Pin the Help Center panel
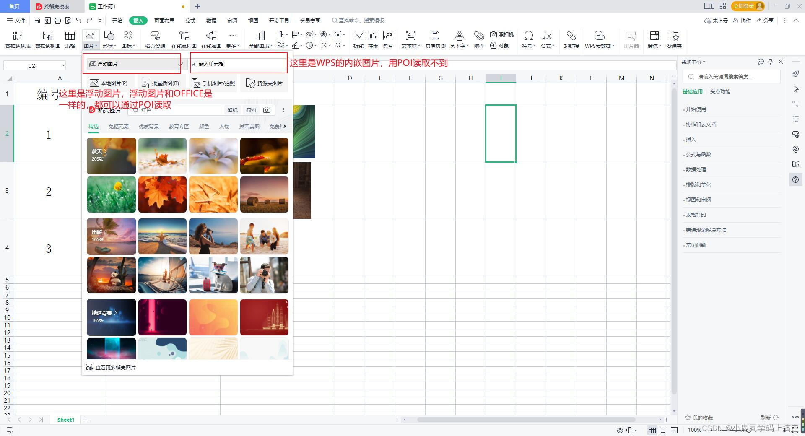This screenshot has height=436, width=805. point(771,62)
